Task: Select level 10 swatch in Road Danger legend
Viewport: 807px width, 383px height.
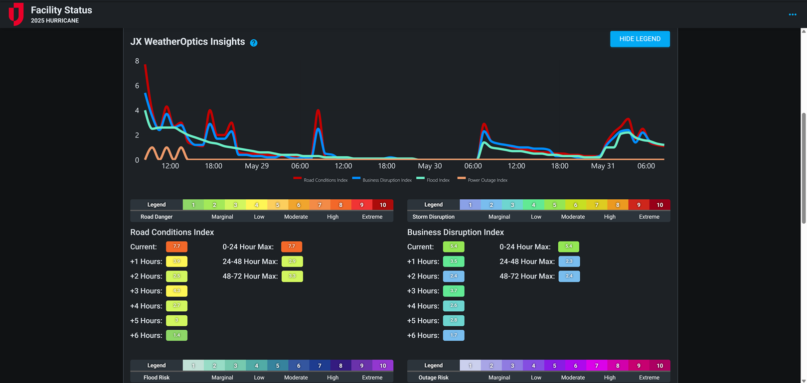Action: (x=383, y=205)
